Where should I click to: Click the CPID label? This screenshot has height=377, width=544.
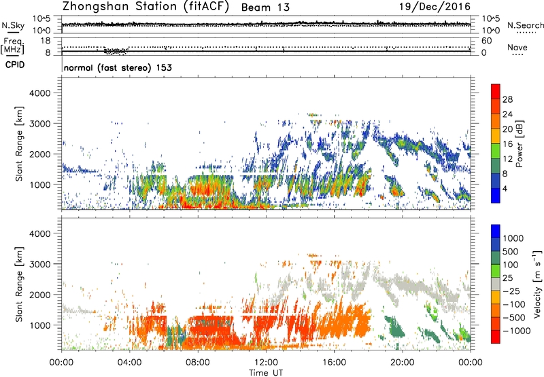click(15, 65)
